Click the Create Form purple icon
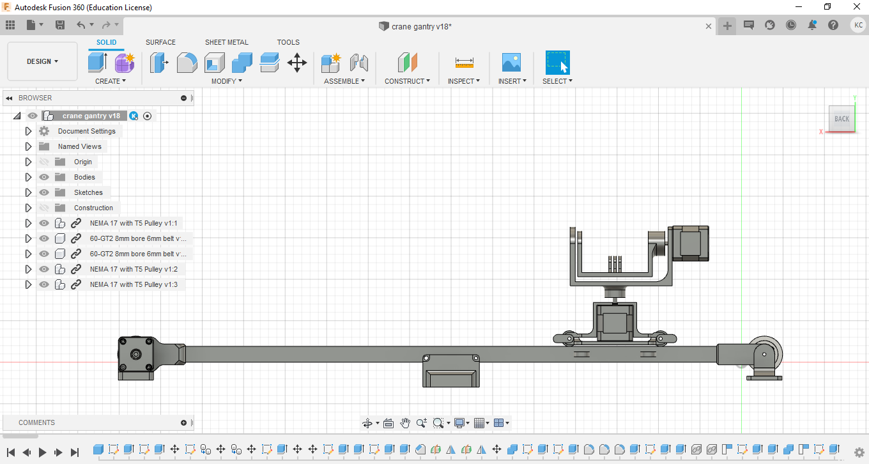Screen dimensions: 869x464 point(125,63)
